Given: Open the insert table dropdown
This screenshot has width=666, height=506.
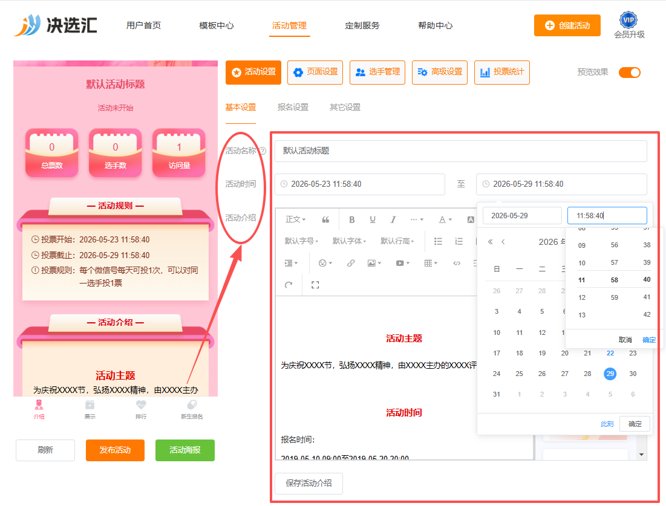Looking at the screenshot, I should (x=431, y=263).
